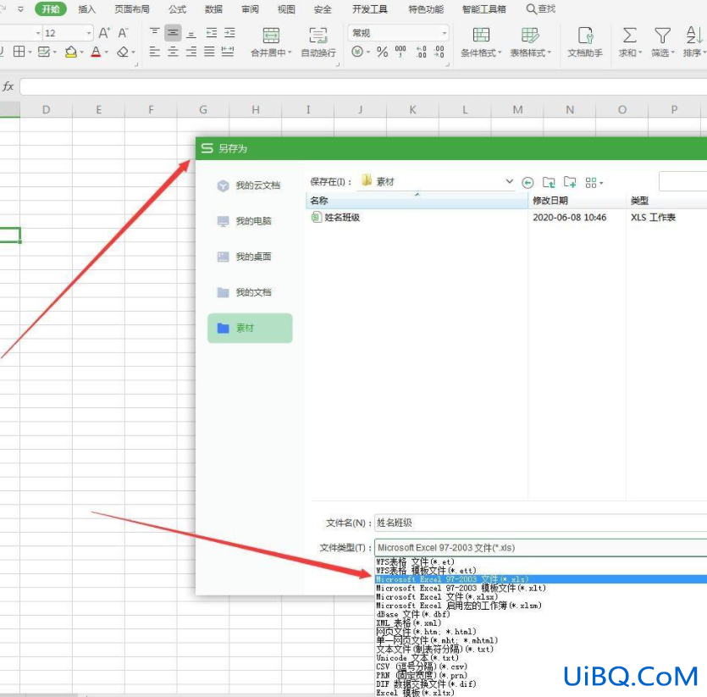Click the 查找 search icon

[x=540, y=9]
